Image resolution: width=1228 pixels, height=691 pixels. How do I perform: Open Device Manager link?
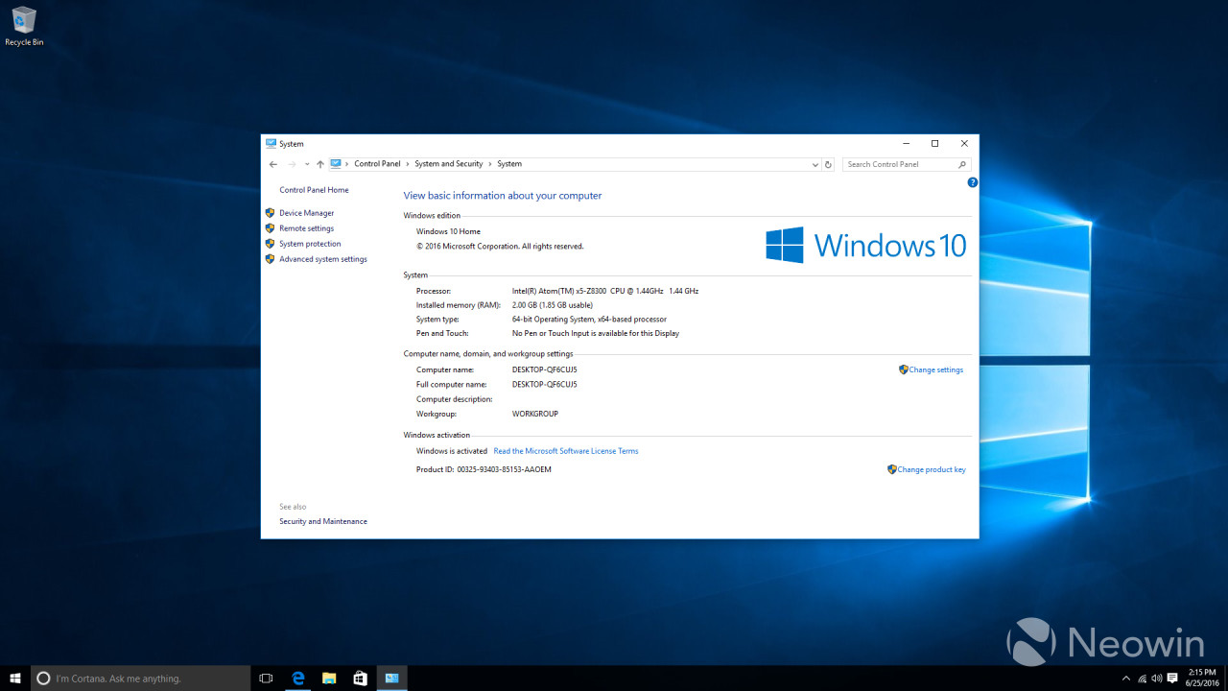pos(307,213)
